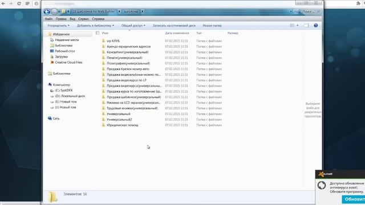Sort by the Имя column header
Viewport: 365px width, 205px height.
coord(105,33)
